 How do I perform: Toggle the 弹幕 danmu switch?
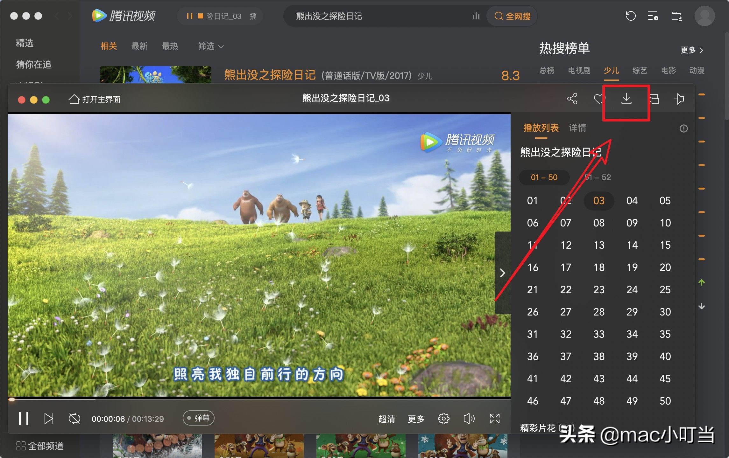click(x=198, y=418)
